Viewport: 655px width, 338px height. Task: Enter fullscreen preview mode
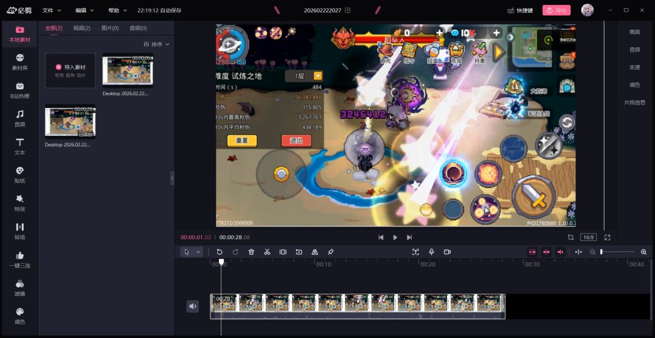pos(607,237)
